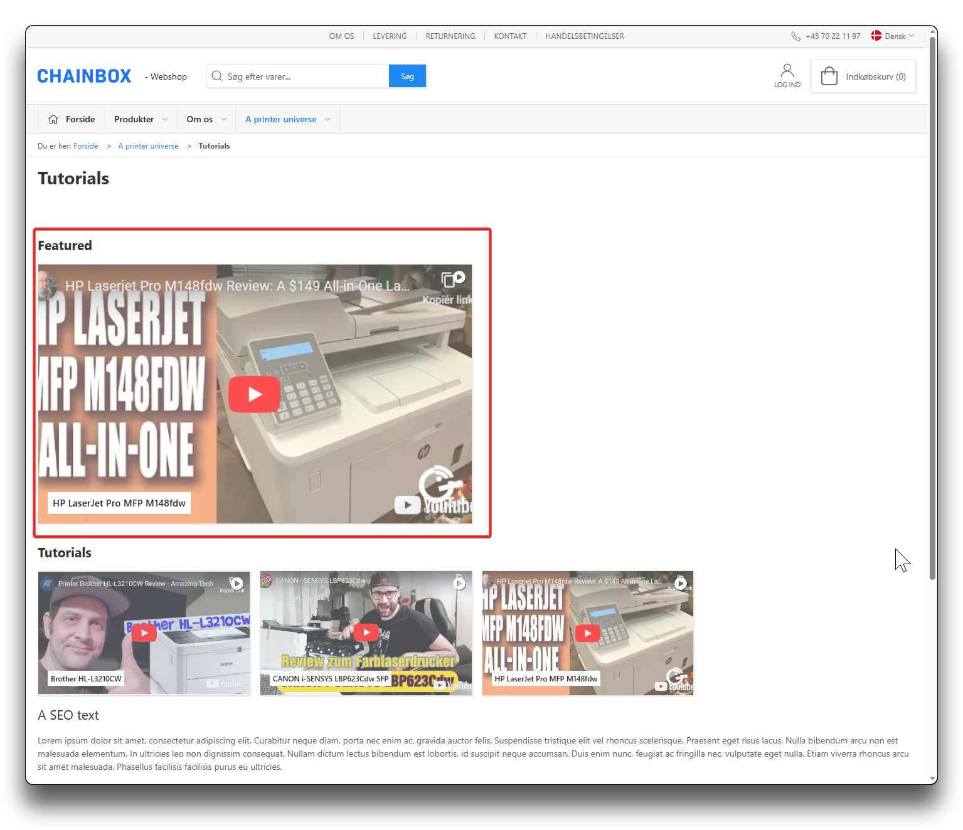Screen dimensions: 963x830
Task: Click the Log ind user icon
Action: pyautogui.click(x=787, y=70)
